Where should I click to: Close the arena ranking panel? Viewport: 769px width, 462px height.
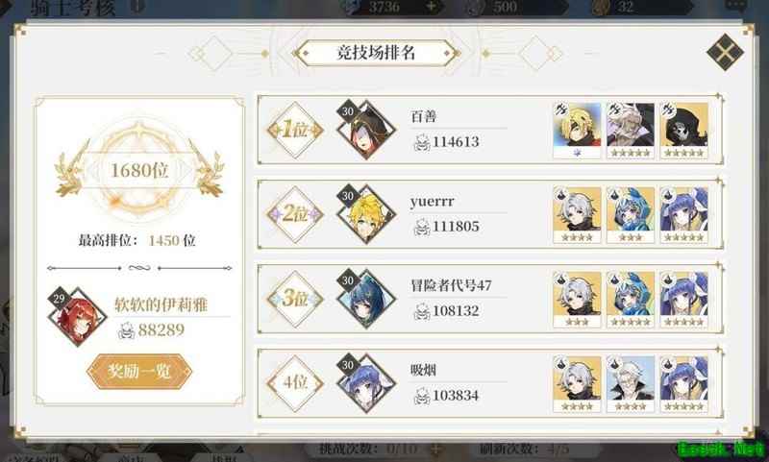(x=725, y=52)
